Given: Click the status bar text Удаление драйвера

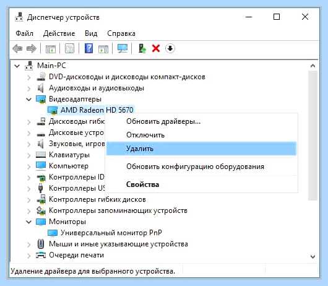Looking at the screenshot, I should [93, 271].
